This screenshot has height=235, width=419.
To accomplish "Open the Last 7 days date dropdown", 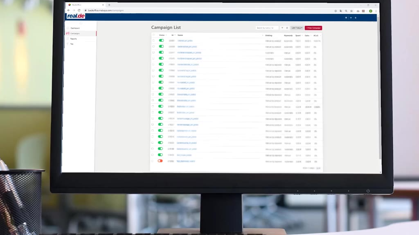I will (x=297, y=28).
